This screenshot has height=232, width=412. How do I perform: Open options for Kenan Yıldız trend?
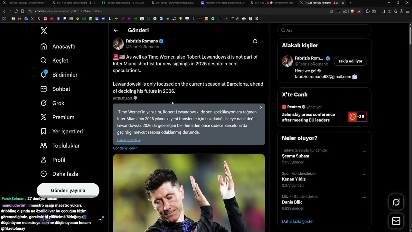pyautogui.click(x=364, y=174)
